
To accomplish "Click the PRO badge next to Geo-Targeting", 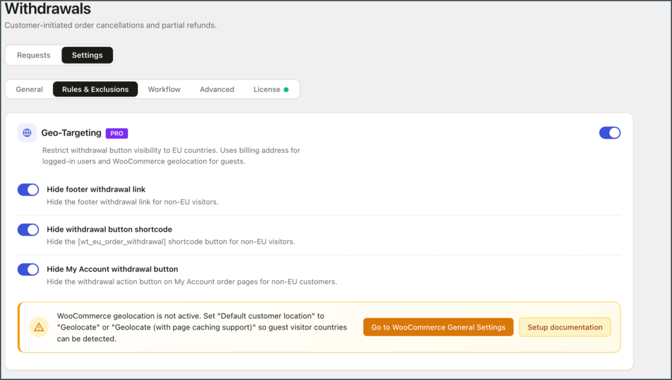I will point(117,133).
